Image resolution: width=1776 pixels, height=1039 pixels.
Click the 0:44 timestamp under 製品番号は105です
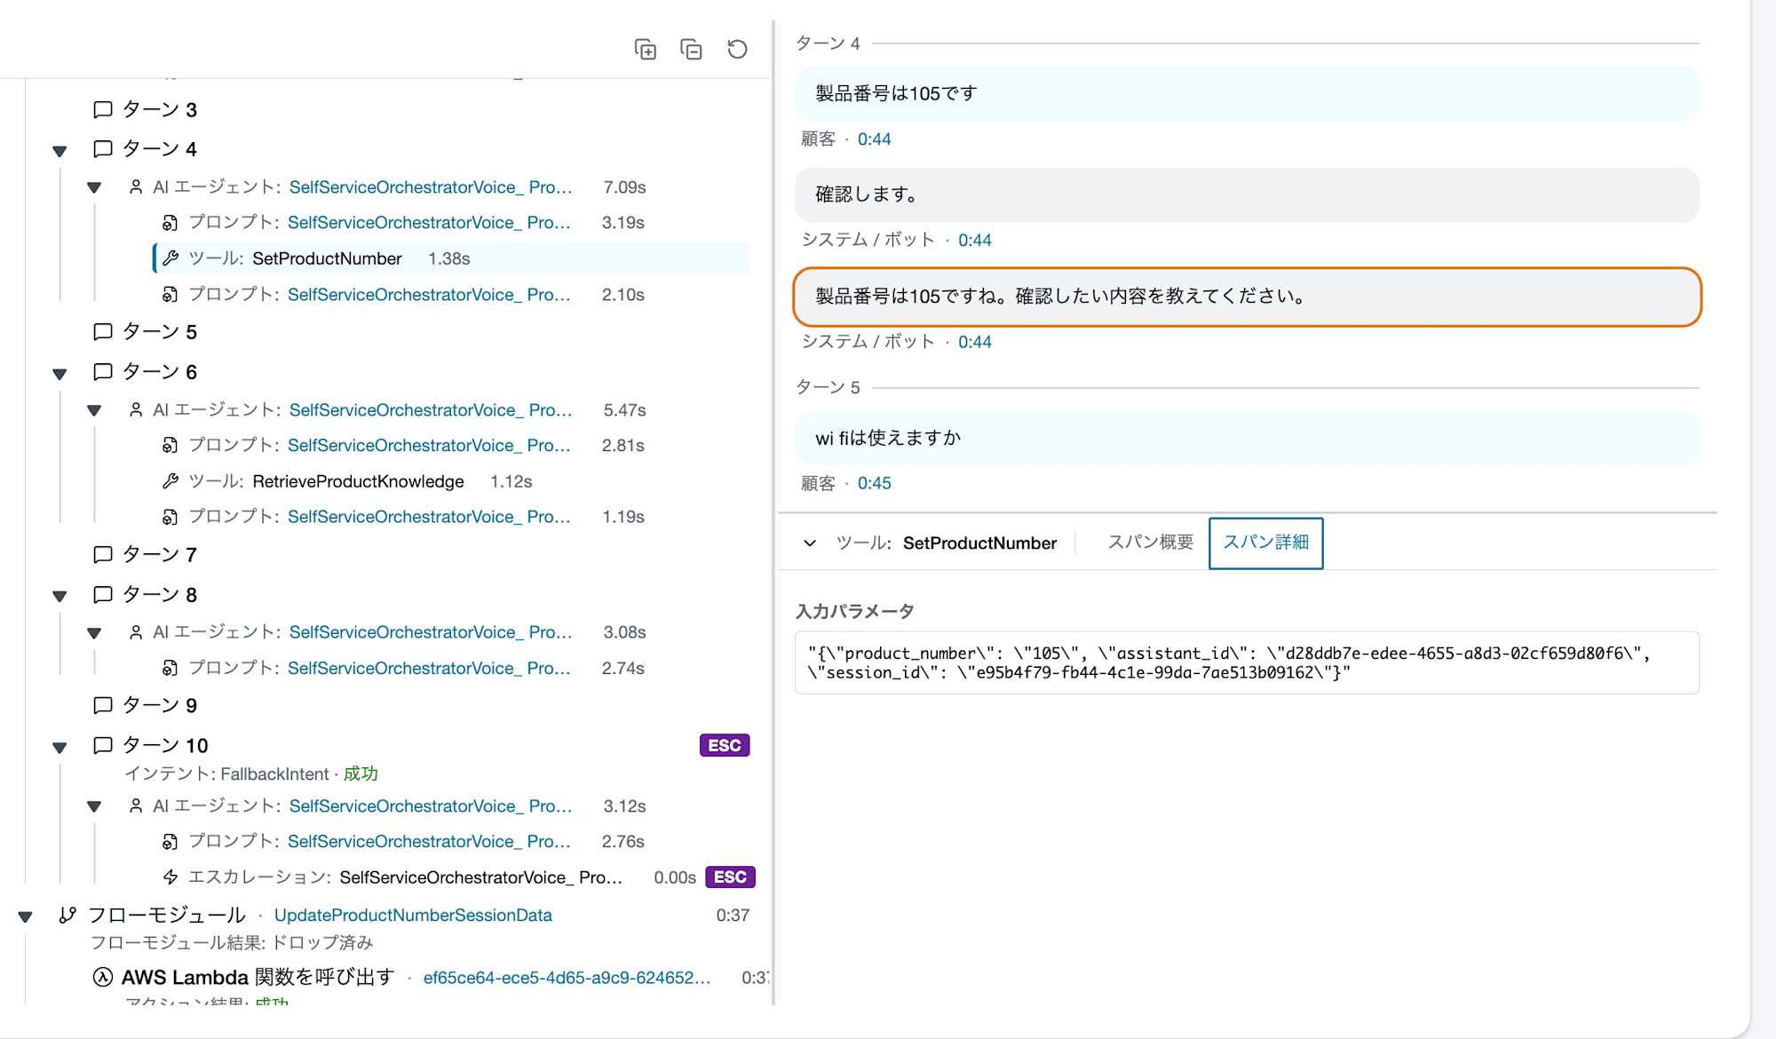pos(874,139)
